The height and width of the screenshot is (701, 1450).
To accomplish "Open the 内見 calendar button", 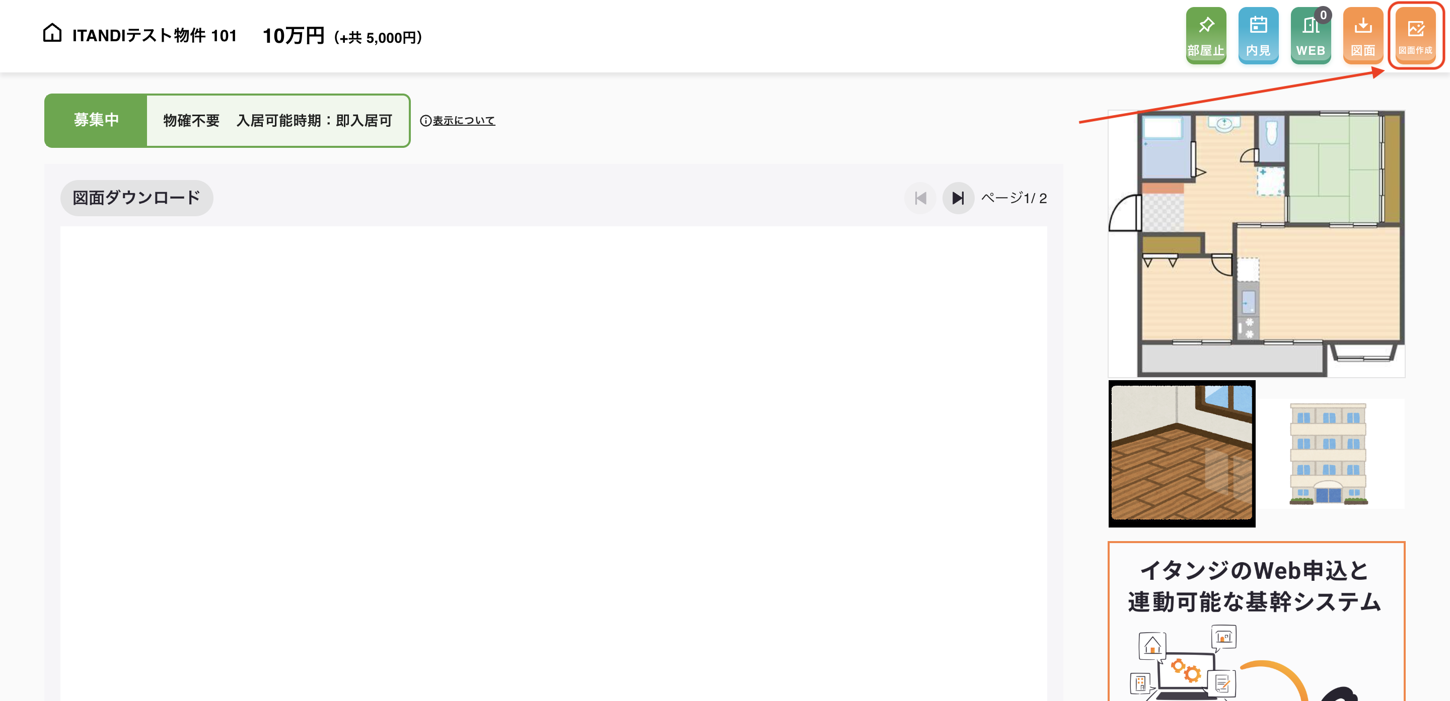I will click(1258, 35).
